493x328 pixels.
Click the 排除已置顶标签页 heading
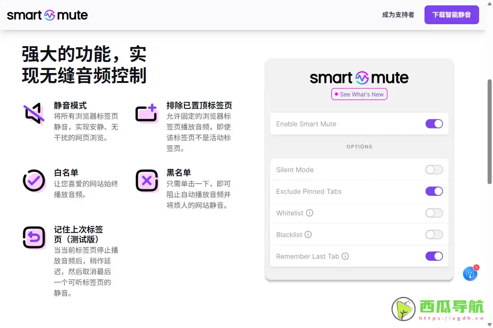(199, 105)
